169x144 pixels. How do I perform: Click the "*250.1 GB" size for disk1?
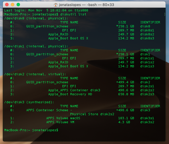point(125,54)
